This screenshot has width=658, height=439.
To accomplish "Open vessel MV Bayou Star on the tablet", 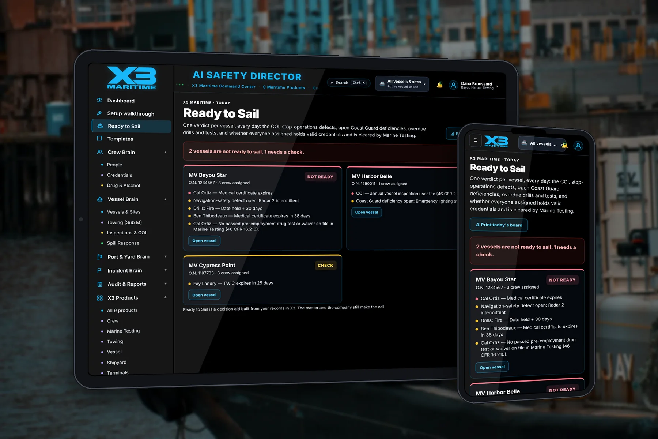I will [204, 241].
